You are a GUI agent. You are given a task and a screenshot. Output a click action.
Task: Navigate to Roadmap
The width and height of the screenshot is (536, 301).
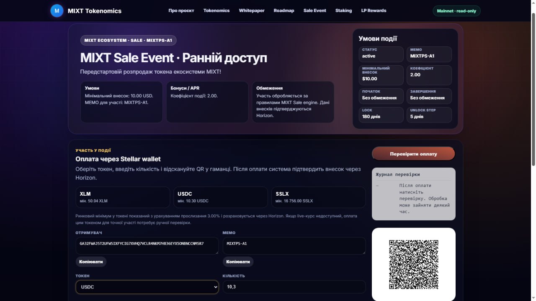(284, 10)
